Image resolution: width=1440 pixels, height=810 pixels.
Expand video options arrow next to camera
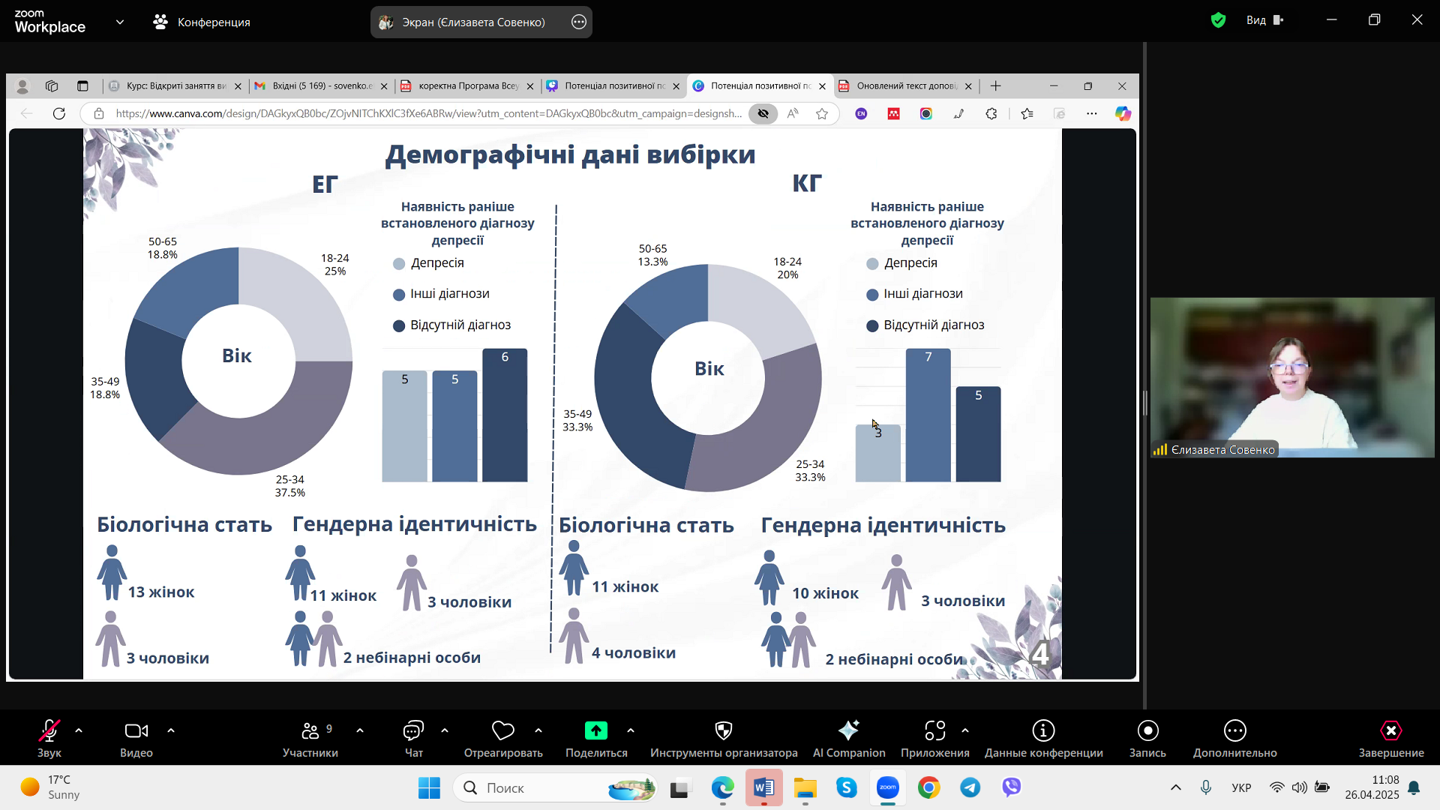click(x=171, y=730)
